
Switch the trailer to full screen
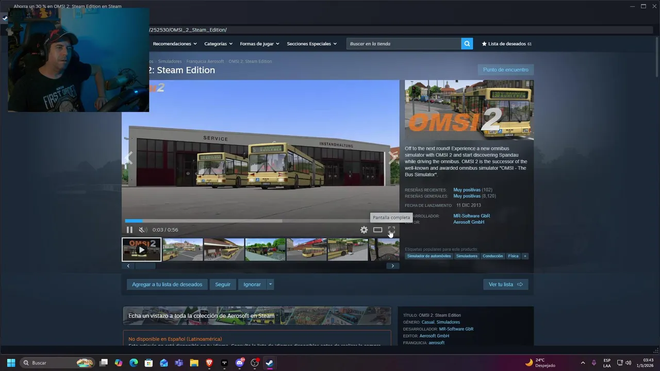(391, 230)
